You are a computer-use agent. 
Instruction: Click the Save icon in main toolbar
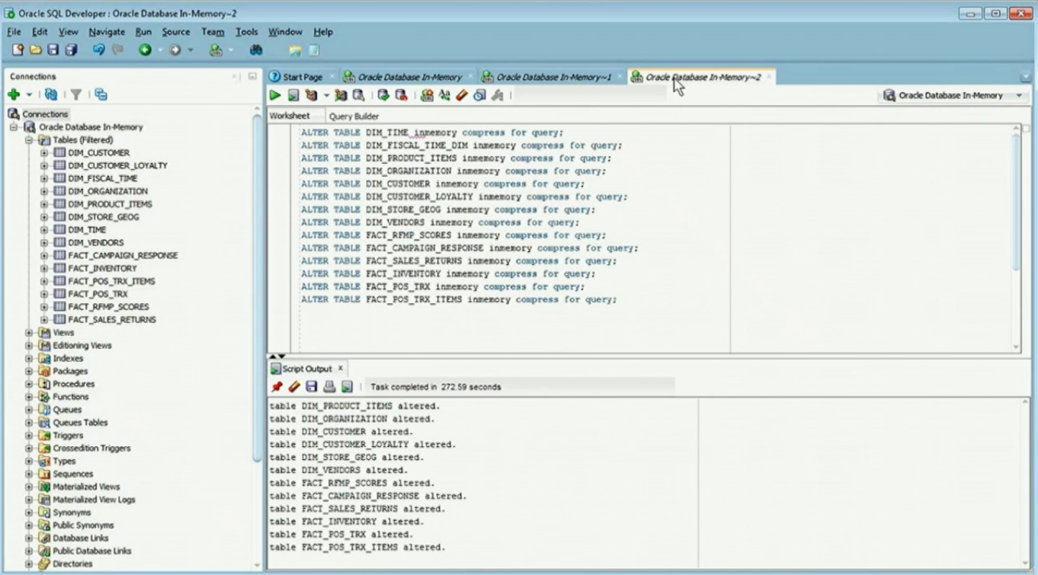point(53,50)
